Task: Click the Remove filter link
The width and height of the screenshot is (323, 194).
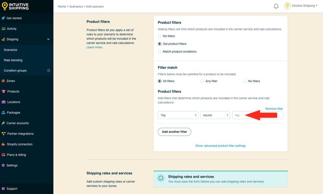Action: 274,109
